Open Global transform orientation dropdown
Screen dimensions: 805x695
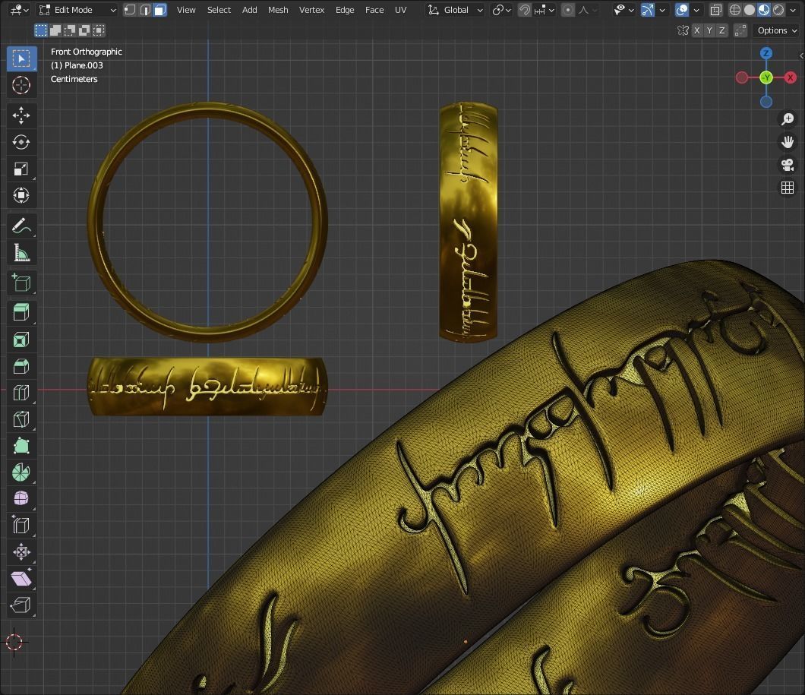456,10
